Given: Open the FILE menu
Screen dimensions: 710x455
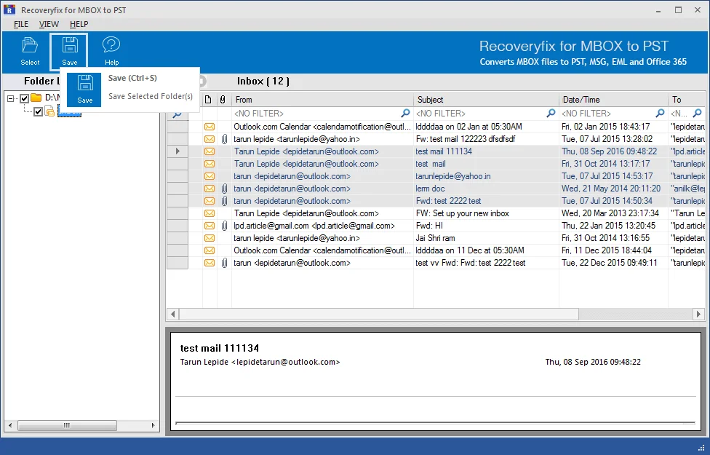Looking at the screenshot, I should pos(21,24).
